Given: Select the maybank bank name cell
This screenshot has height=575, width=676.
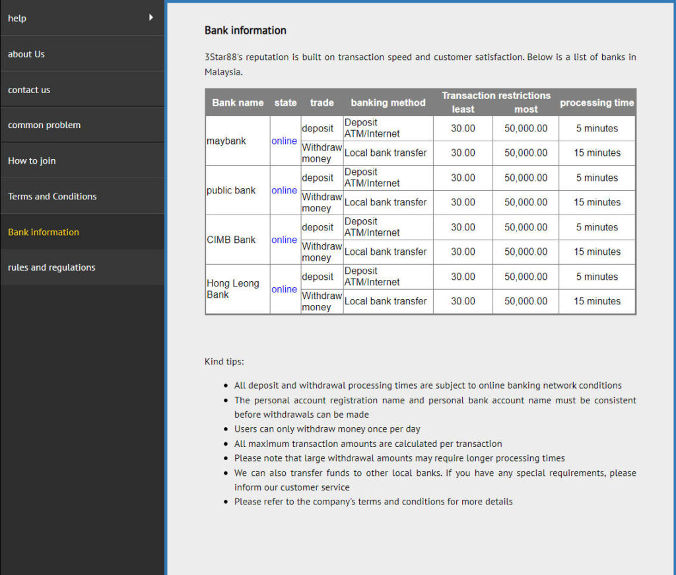Looking at the screenshot, I should click(238, 141).
